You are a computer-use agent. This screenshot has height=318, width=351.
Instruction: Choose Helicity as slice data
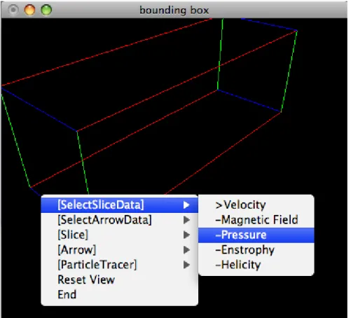[256, 265]
